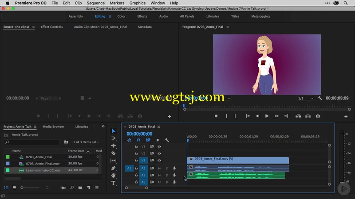355x199 pixels.
Task: Select the Type tool
Action: [114, 183]
